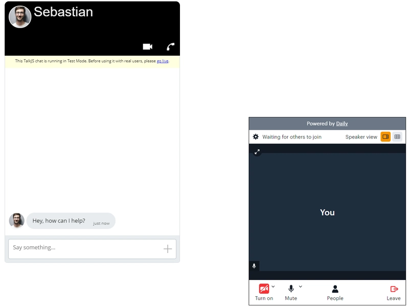Click Sebastian's avatar in chat header

pos(20,17)
